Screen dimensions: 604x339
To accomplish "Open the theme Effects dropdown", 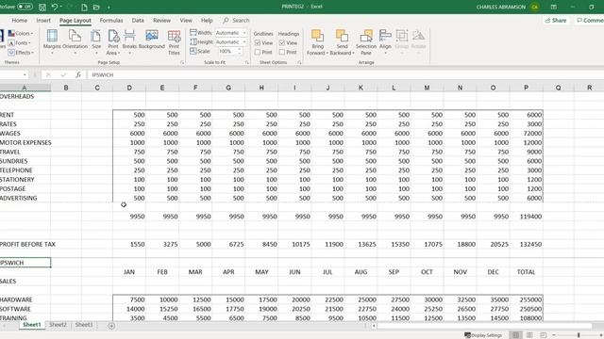I will [21, 53].
